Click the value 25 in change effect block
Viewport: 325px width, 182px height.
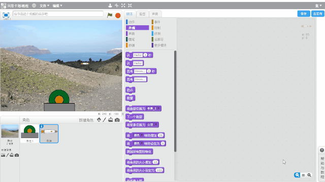[x=160, y=135]
